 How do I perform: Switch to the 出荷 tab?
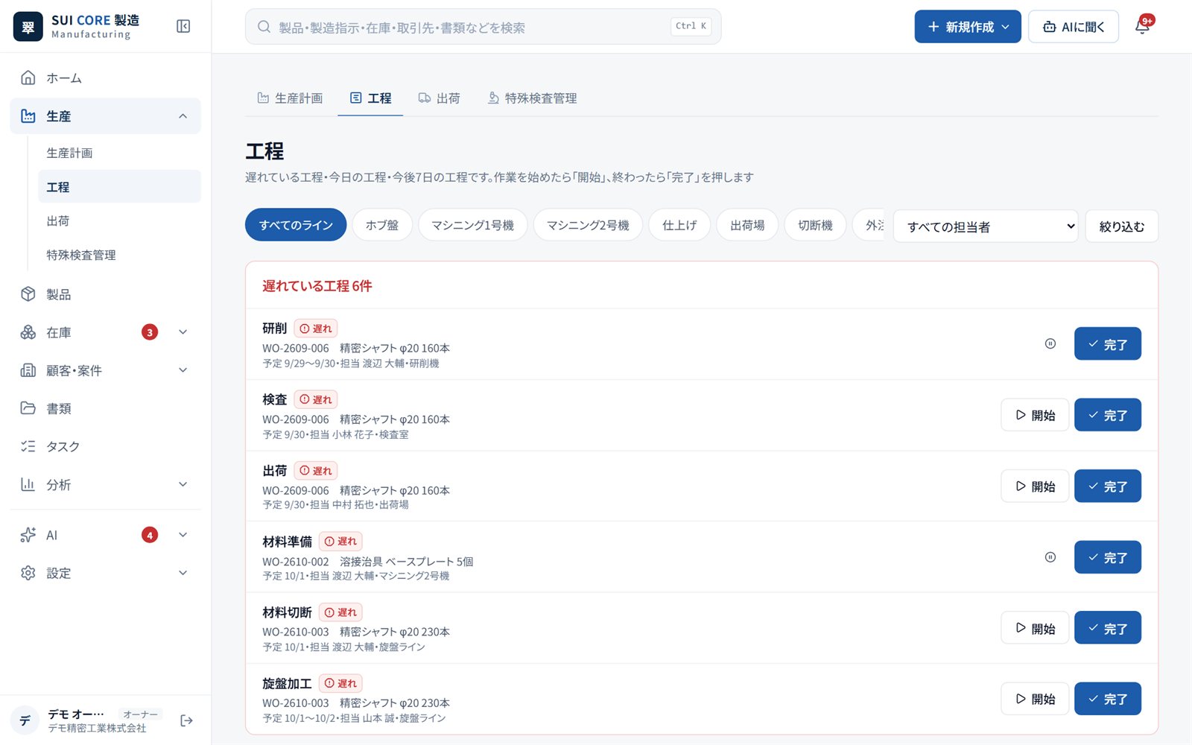439,98
